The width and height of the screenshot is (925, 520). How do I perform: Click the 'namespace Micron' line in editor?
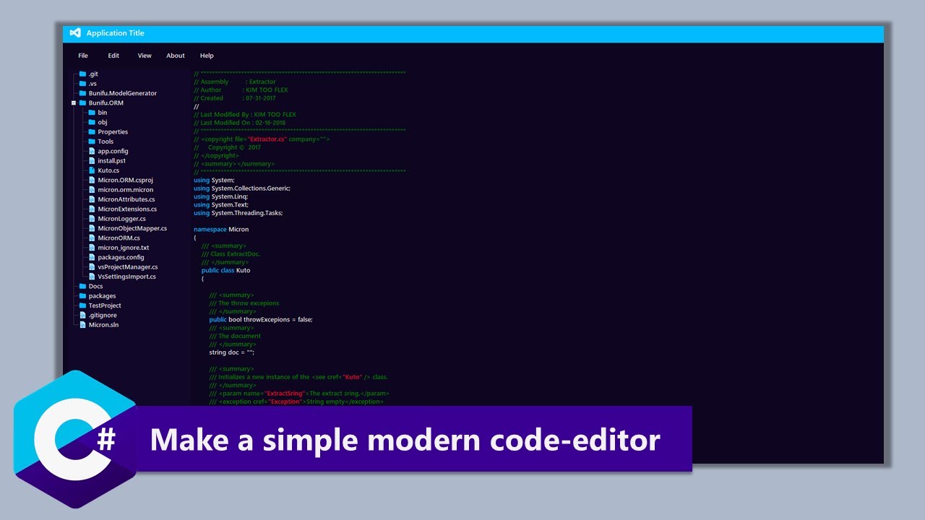(221, 230)
